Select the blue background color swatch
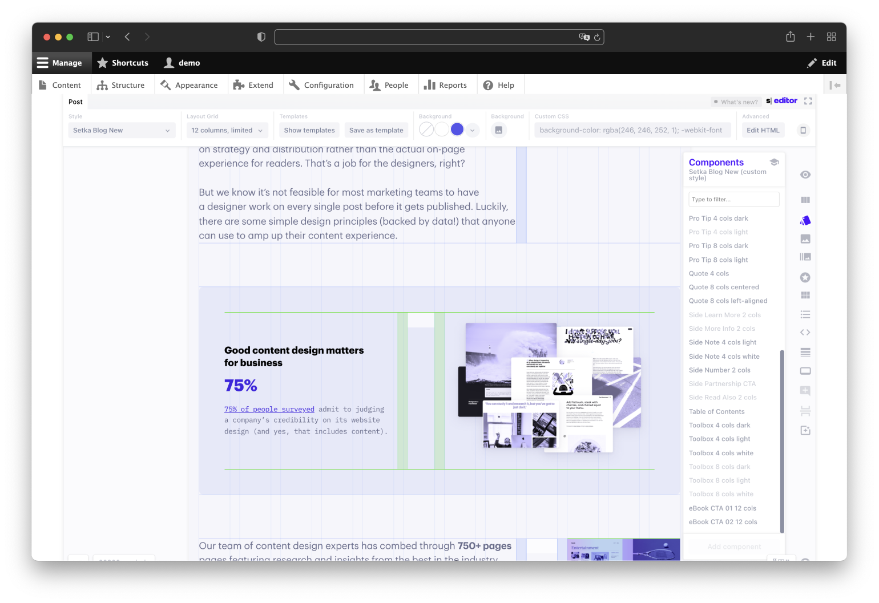 click(x=457, y=129)
